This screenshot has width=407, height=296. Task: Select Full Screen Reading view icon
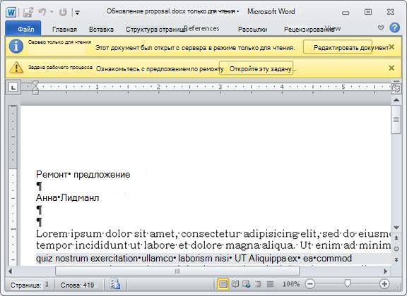coord(235,284)
